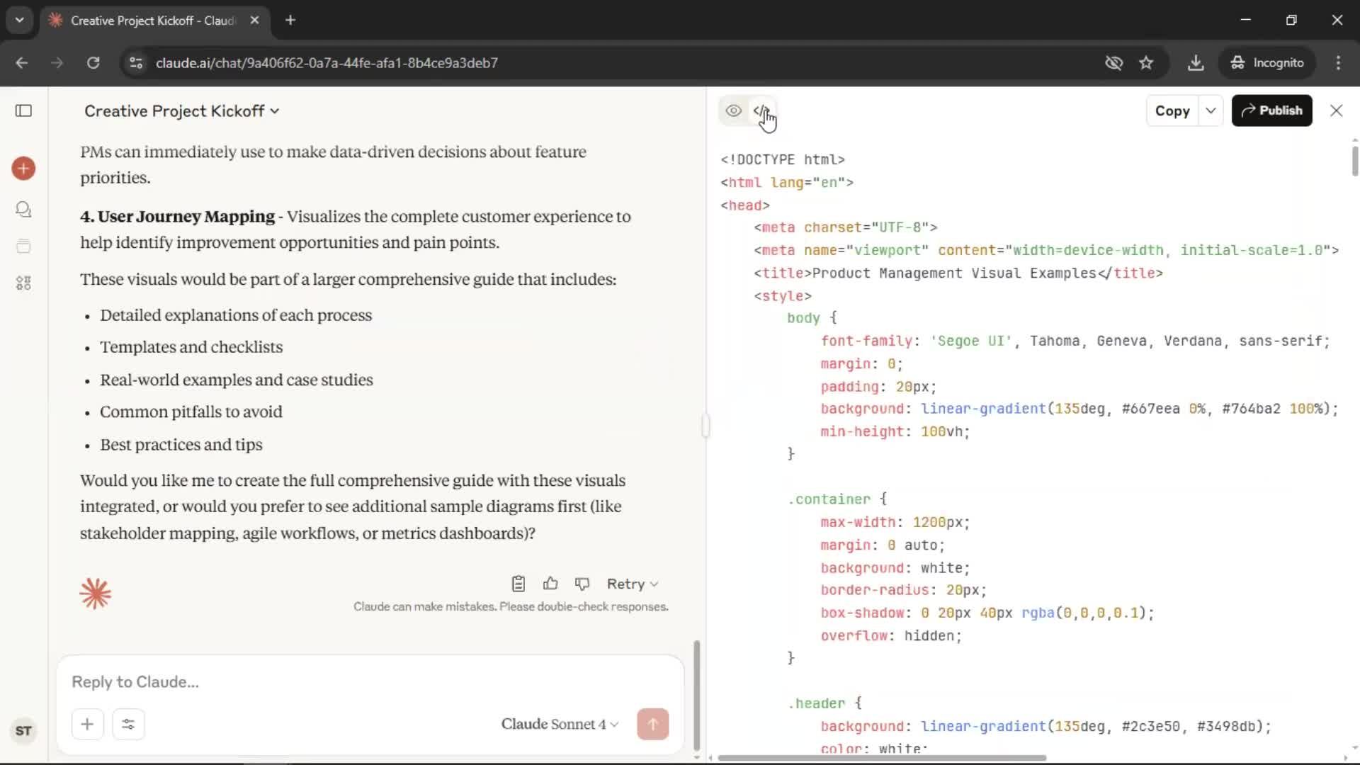Go back in browser
This screenshot has width=1360, height=765.
(x=22, y=62)
